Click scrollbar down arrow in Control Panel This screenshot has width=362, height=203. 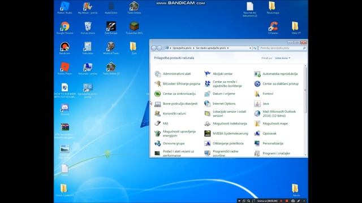click(x=305, y=155)
